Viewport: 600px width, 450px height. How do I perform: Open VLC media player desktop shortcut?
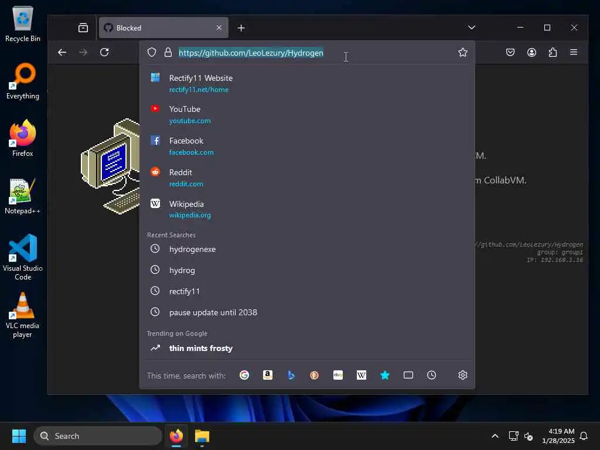click(23, 315)
